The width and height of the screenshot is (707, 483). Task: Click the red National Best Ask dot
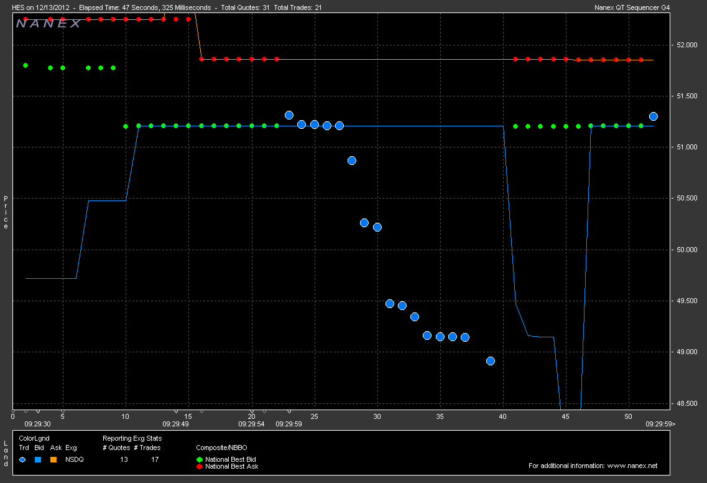(x=200, y=466)
